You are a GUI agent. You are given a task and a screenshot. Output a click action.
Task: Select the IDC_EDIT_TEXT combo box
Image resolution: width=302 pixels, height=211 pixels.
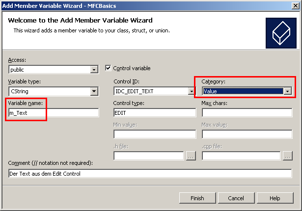pos(155,91)
